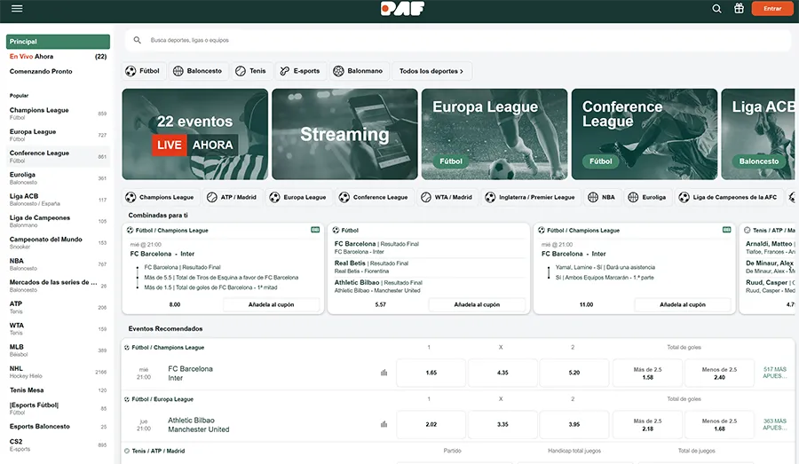Open Conference League in sidebar

pos(58,156)
